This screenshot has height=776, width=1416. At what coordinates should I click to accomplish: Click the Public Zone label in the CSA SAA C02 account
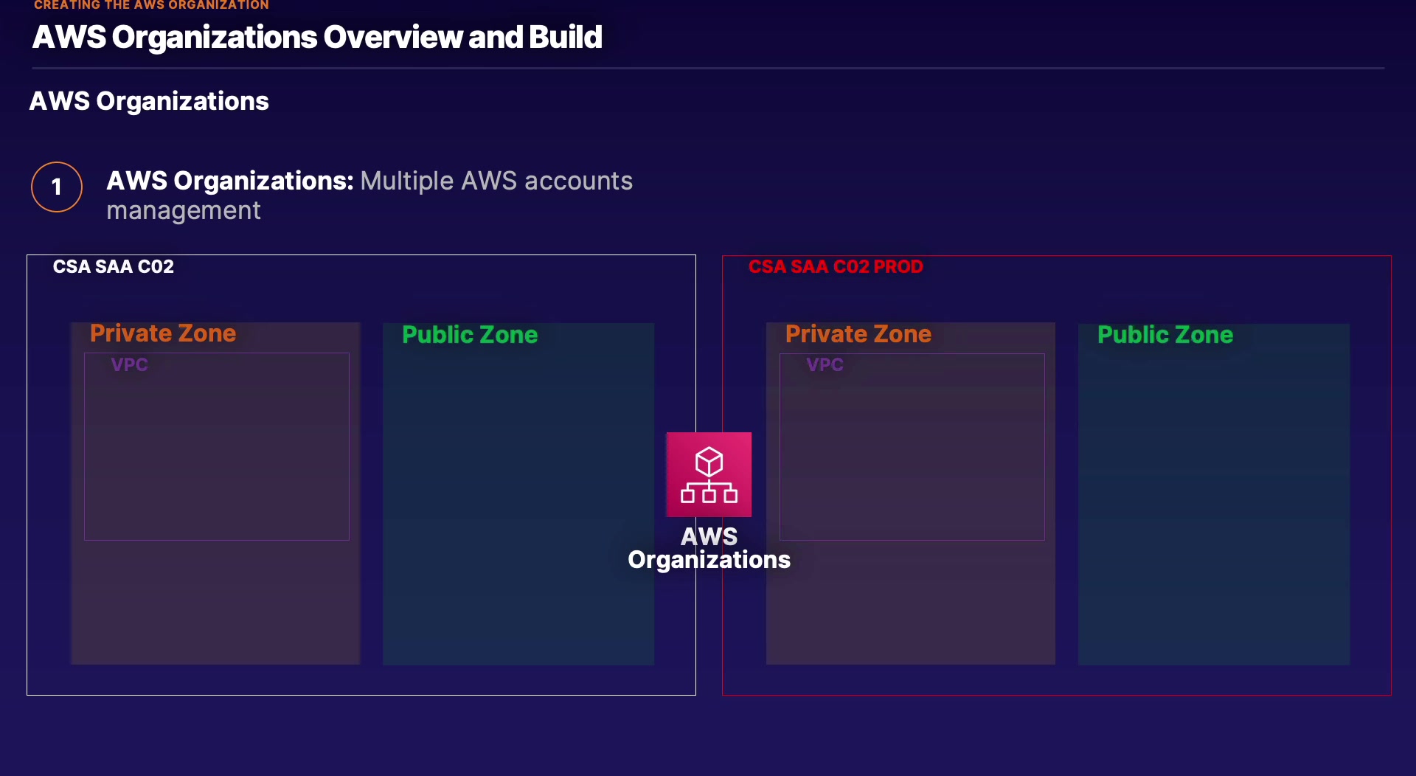470,335
